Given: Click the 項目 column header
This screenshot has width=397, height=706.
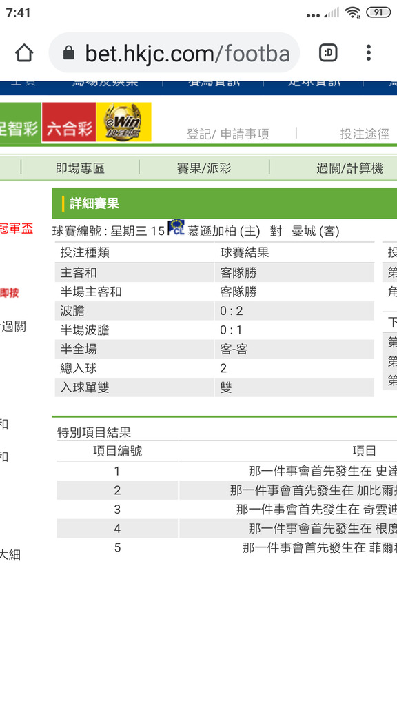Looking at the screenshot, I should [364, 451].
